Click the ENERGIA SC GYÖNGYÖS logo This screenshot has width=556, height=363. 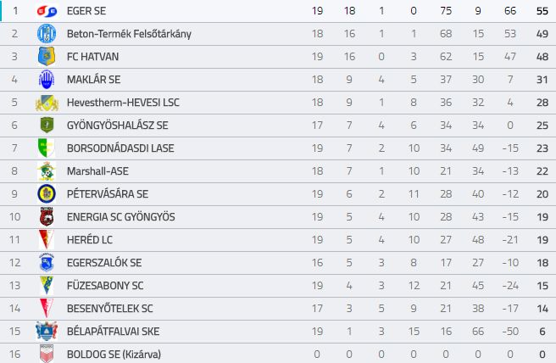tap(47, 216)
